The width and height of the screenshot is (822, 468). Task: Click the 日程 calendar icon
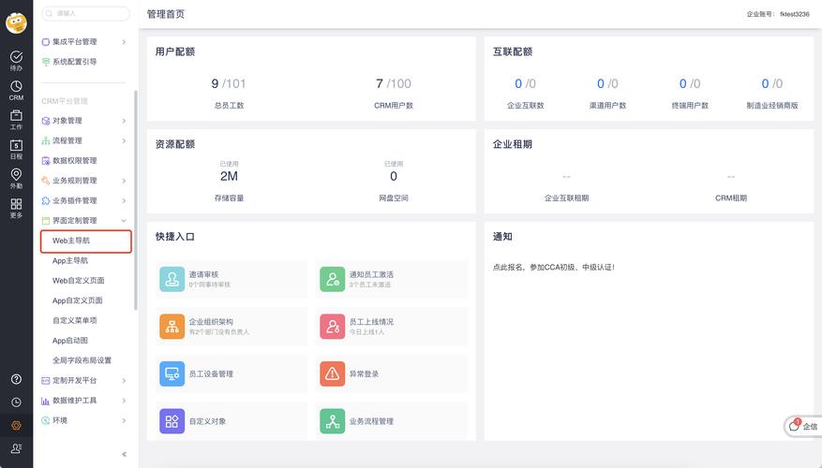[16, 146]
